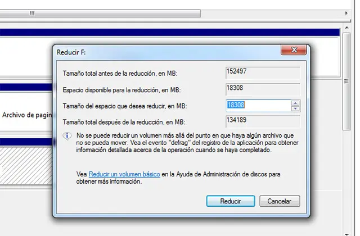Click the available shrink space field value
This screenshot has height=236, width=360.
point(262,89)
